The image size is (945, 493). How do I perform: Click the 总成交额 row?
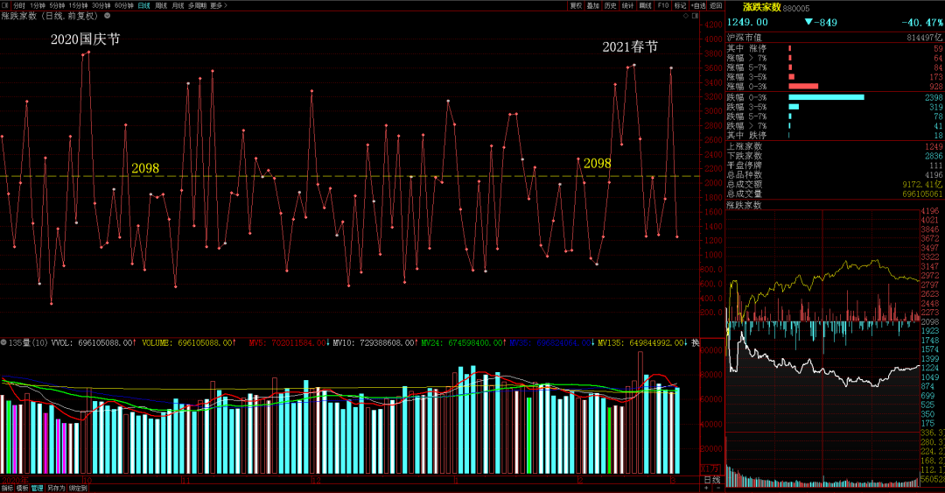835,185
